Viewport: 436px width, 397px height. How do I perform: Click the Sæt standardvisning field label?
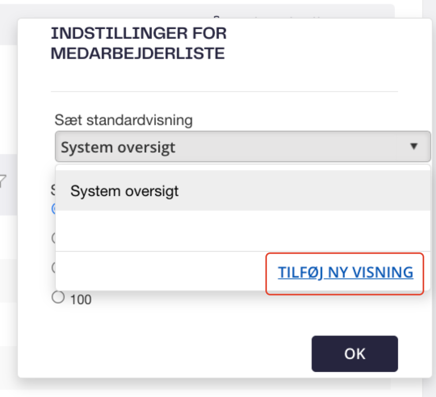124,120
